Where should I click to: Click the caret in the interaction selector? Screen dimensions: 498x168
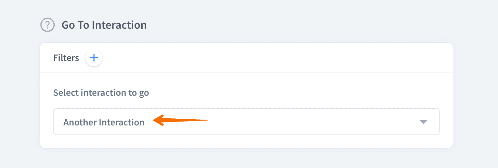point(423,122)
